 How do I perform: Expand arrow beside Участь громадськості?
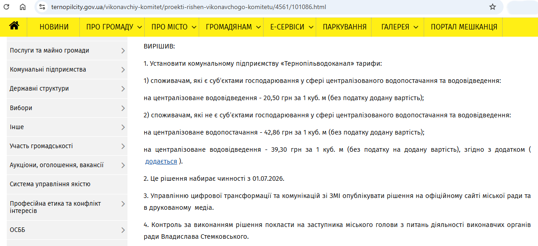[x=123, y=147]
